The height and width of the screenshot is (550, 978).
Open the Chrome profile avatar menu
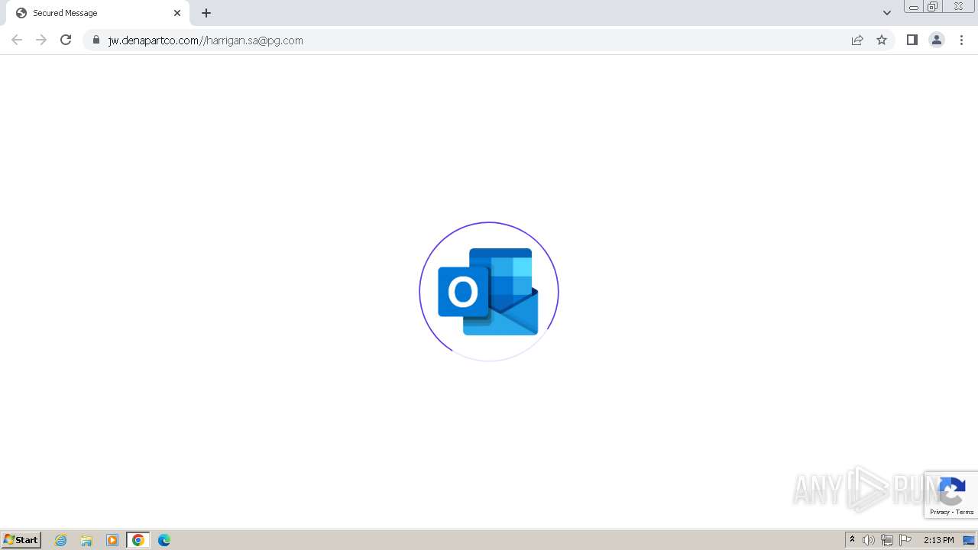point(937,40)
